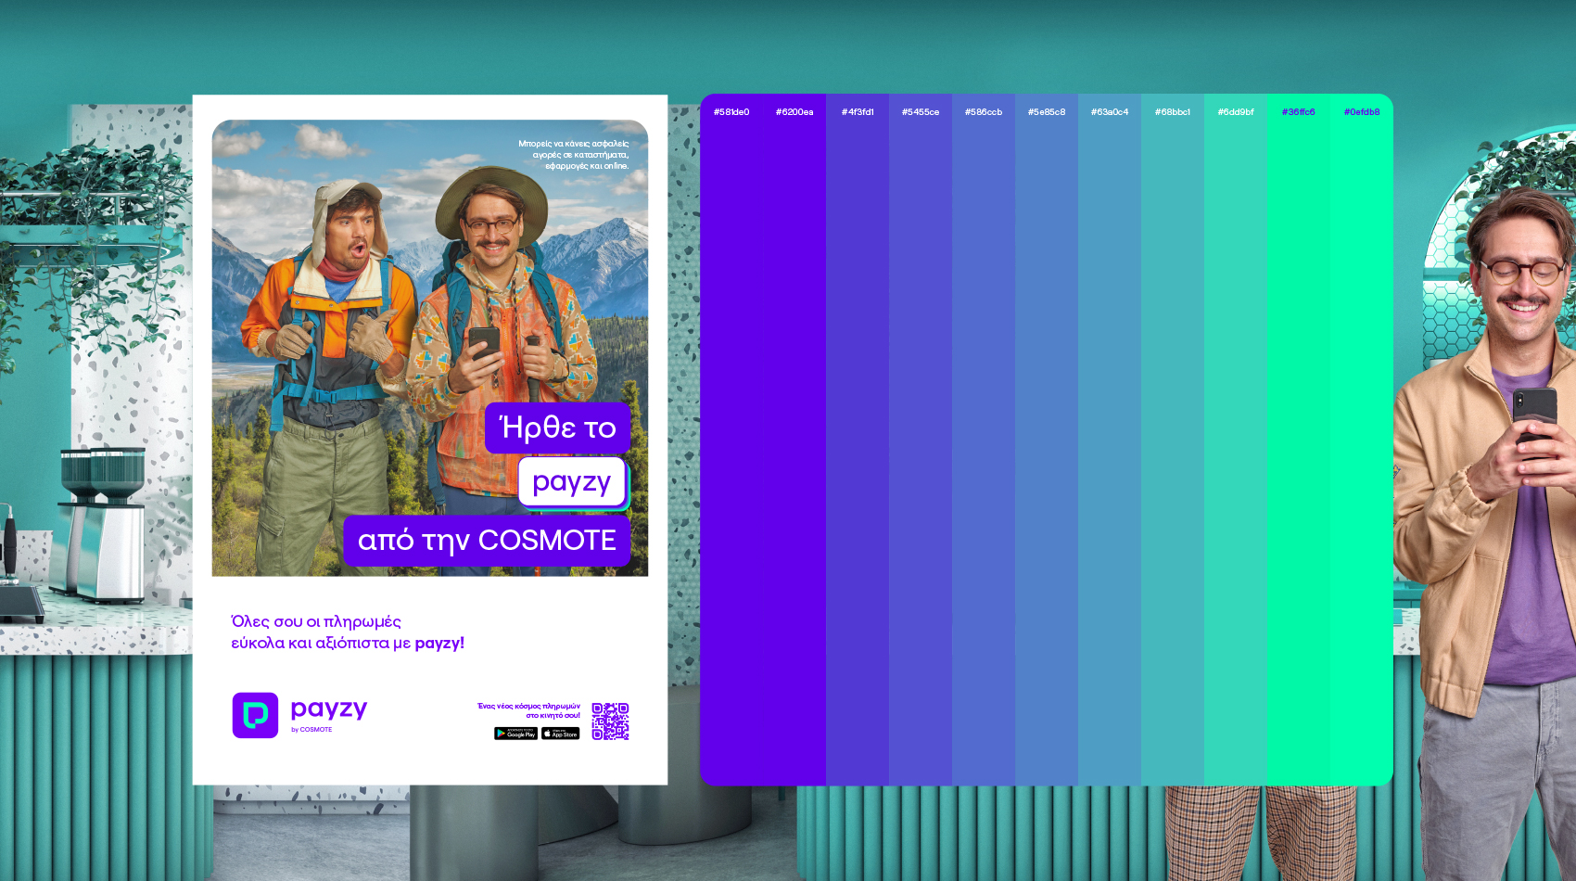Image resolution: width=1576 pixels, height=881 pixels.
Task: Click the purple QR code
Action: [610, 721]
